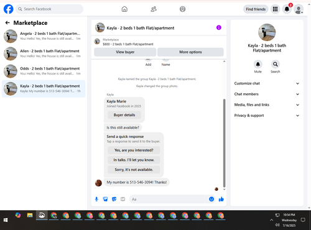The height and width of the screenshot is (230, 311).
Task: Click the Aa message input field
Action: 169,199
